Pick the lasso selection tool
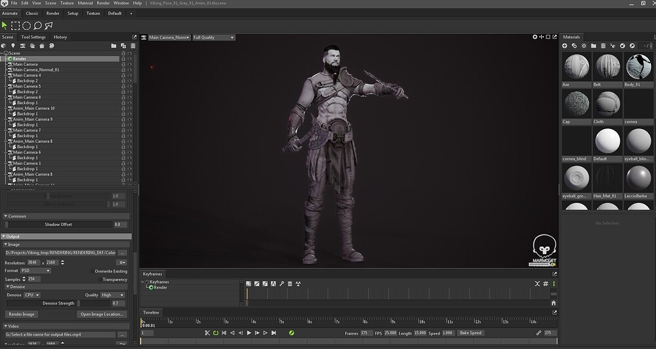 pos(37,26)
